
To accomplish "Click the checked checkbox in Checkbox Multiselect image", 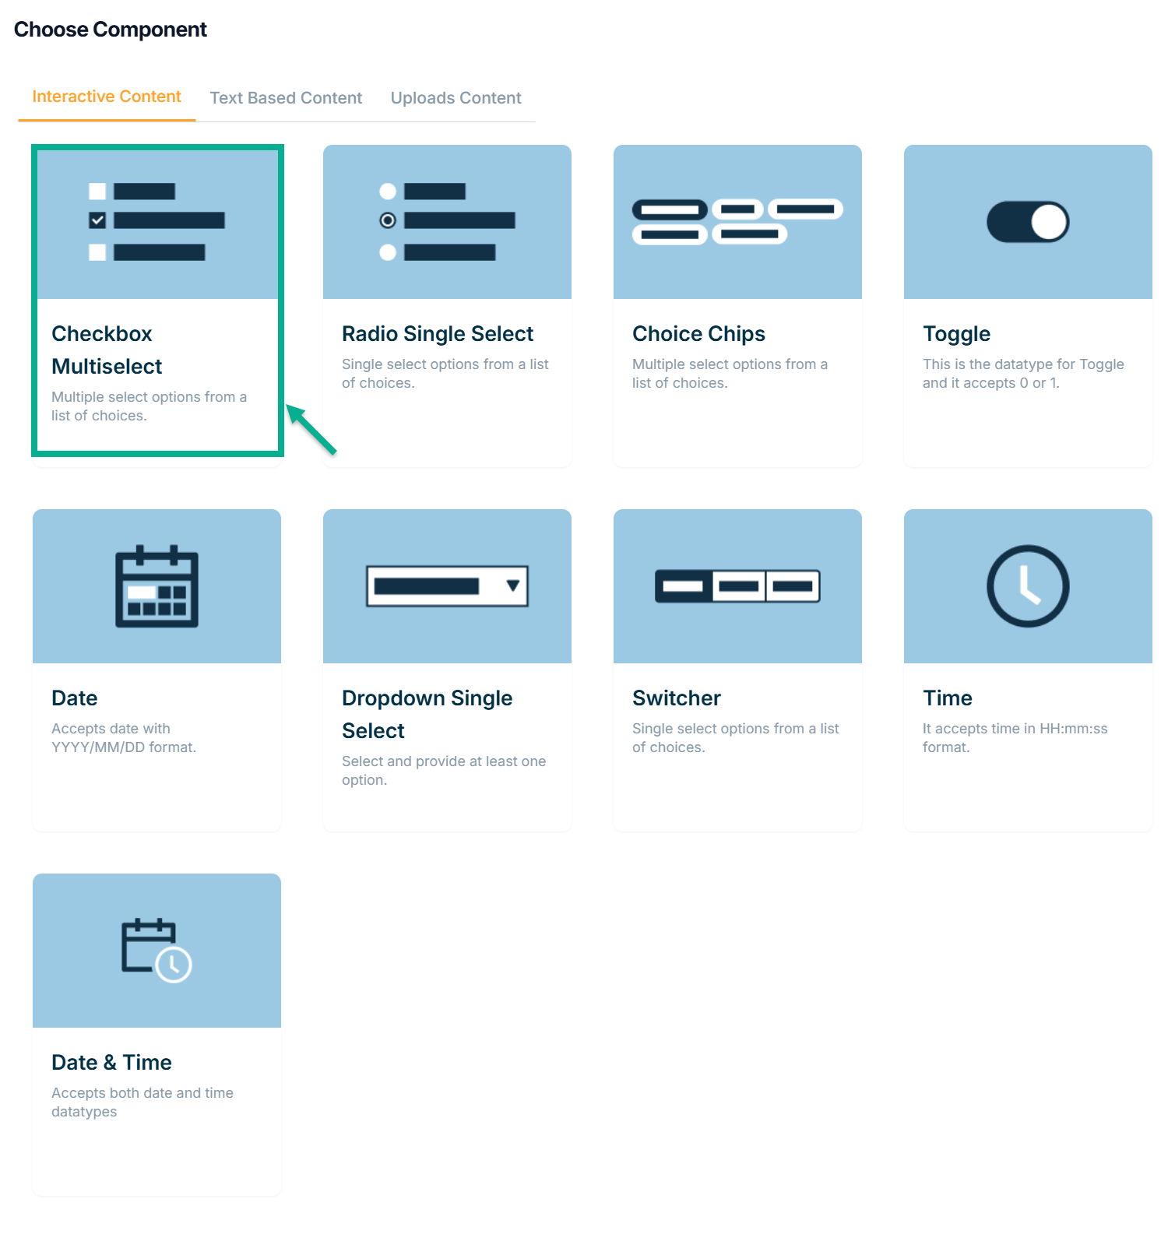I will (97, 220).
